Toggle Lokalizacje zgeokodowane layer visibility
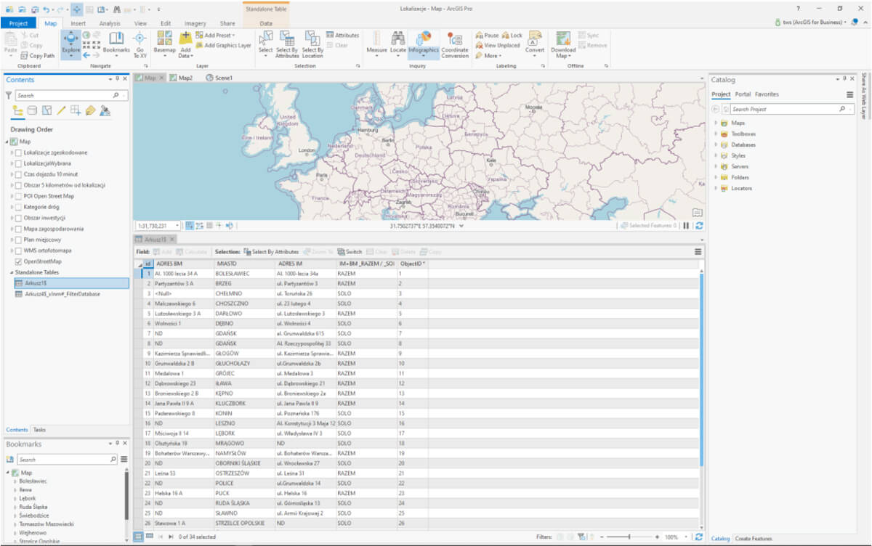This screenshot has height=546, width=872. point(18,152)
